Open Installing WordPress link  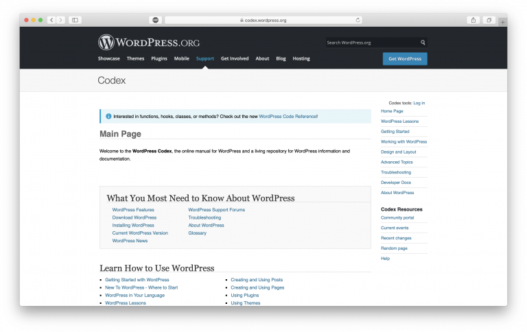tap(133, 225)
